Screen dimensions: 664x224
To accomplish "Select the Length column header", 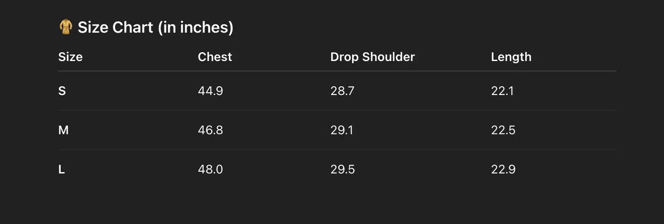I will 511,57.
